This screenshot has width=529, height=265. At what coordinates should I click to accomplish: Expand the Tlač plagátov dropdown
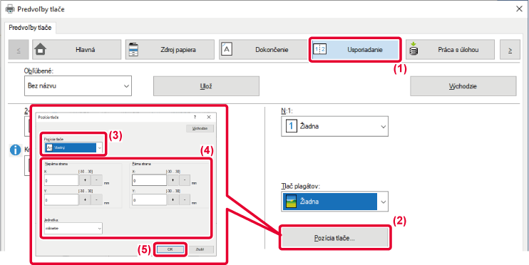[x=334, y=202]
